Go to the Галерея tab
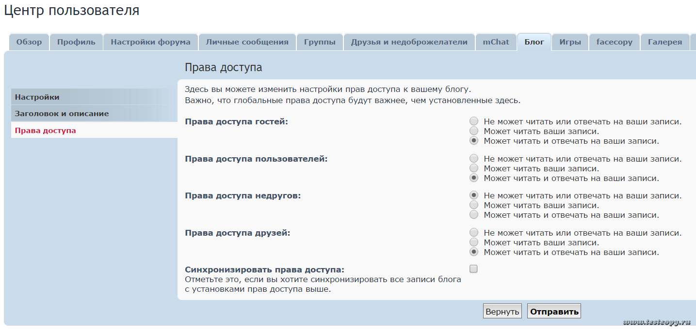This screenshot has width=696, height=330. pyautogui.click(x=664, y=42)
